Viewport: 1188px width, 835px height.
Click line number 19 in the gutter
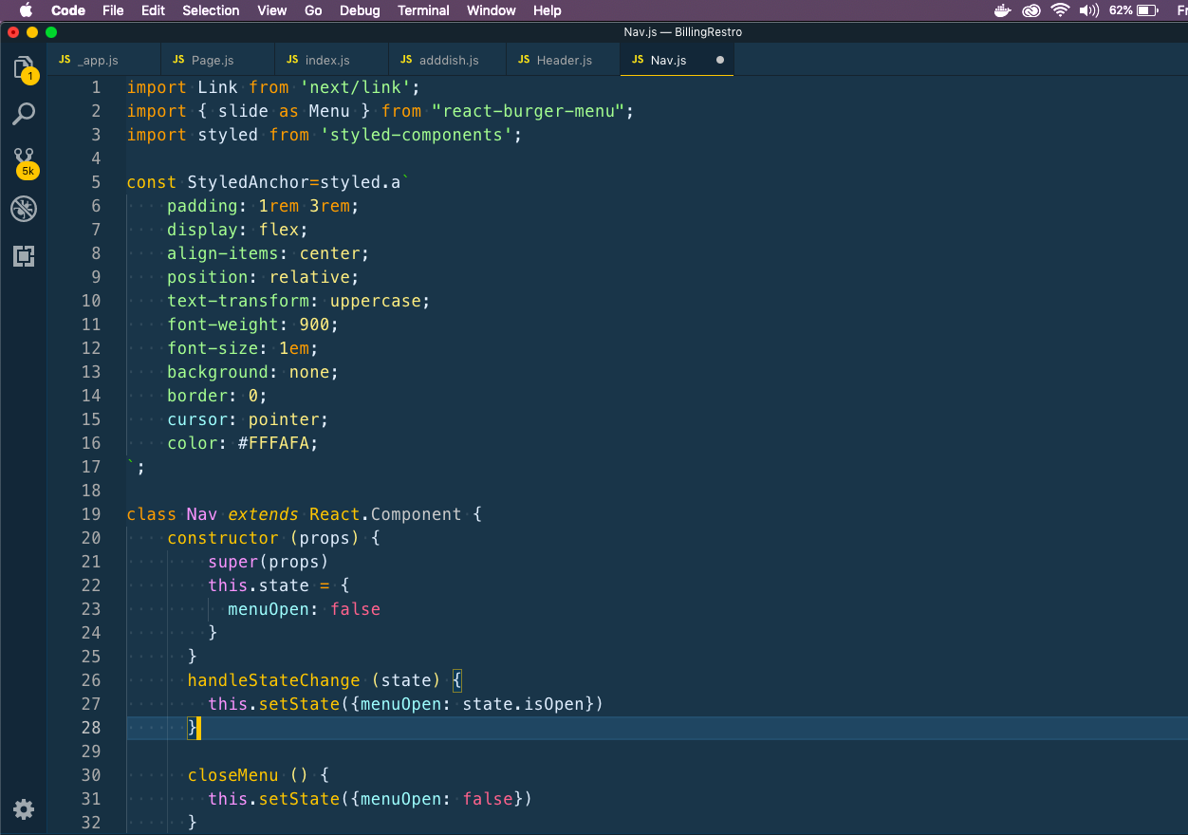click(91, 514)
